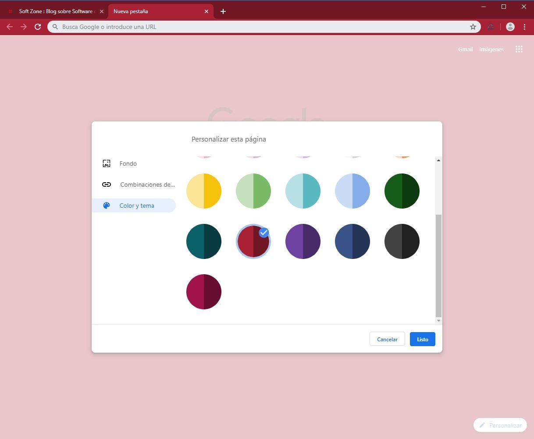Click the dialog scrollbar thumb
Viewport: 534px width, 439px height.
(x=438, y=266)
